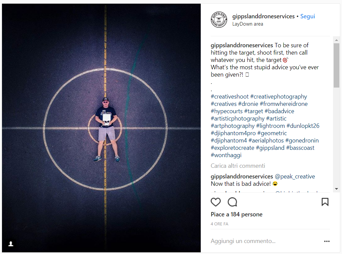Open the Gippsland Drone Services profile avatar
This screenshot has height=254, width=342.
[x=219, y=20]
